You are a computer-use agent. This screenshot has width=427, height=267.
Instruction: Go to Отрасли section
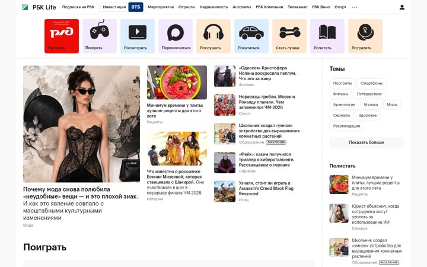tap(187, 7)
